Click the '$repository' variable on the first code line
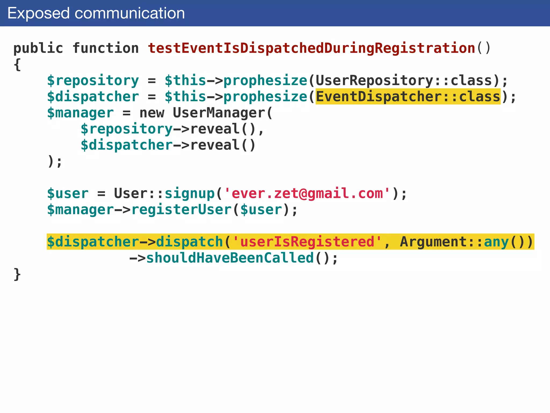Image resolution: width=550 pixels, height=413 pixels. [x=93, y=80]
